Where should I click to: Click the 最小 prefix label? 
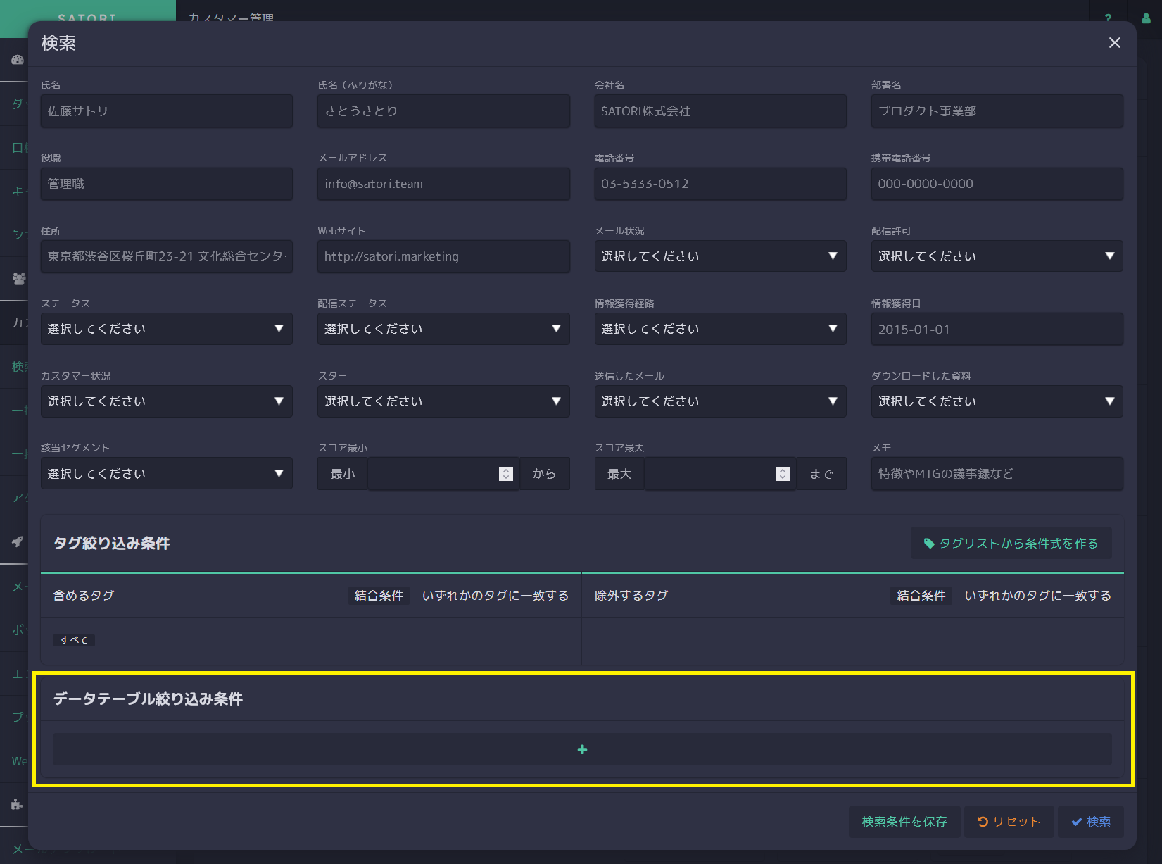(x=343, y=474)
